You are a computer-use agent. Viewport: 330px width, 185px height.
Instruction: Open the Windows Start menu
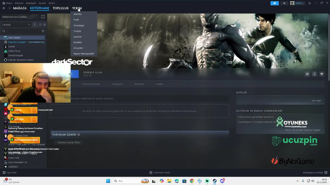coord(108,181)
